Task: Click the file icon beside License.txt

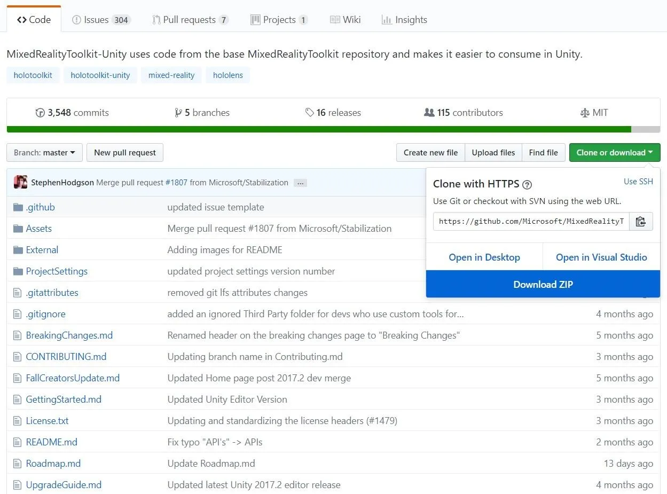Action: click(18, 421)
